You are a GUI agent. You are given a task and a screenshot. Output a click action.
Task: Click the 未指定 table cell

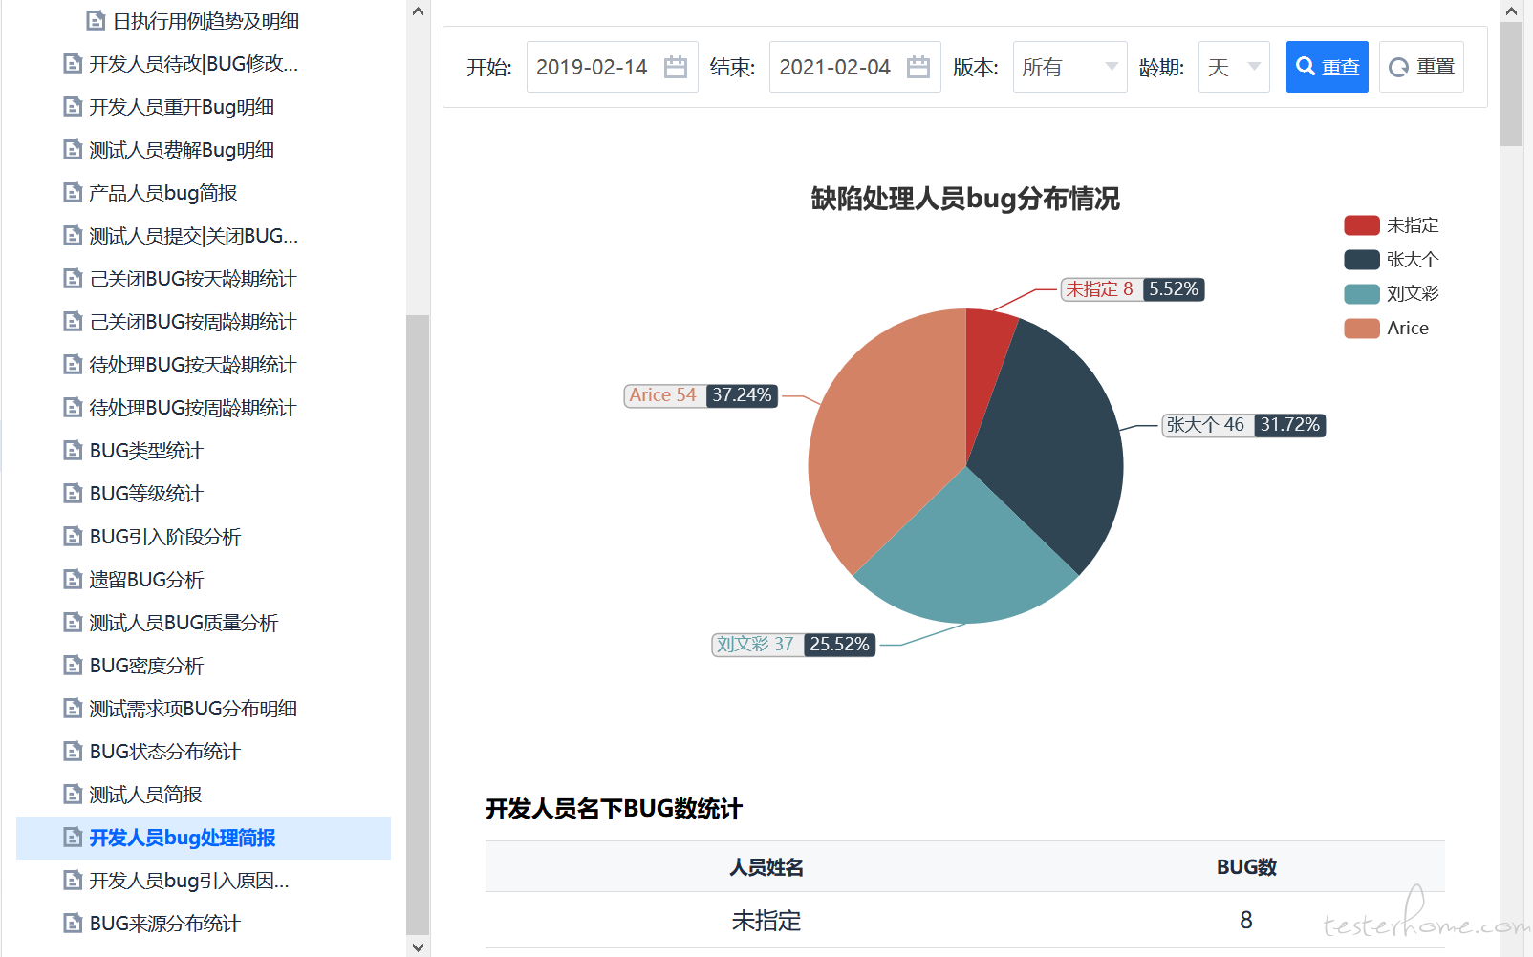[766, 921]
